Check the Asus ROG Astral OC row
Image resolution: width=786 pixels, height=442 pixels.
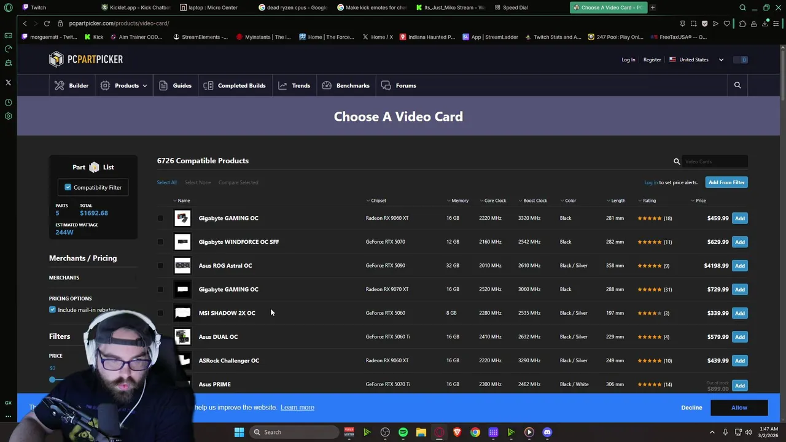[160, 266]
